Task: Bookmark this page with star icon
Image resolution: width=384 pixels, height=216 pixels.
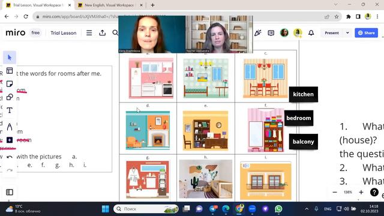Action: point(337,17)
